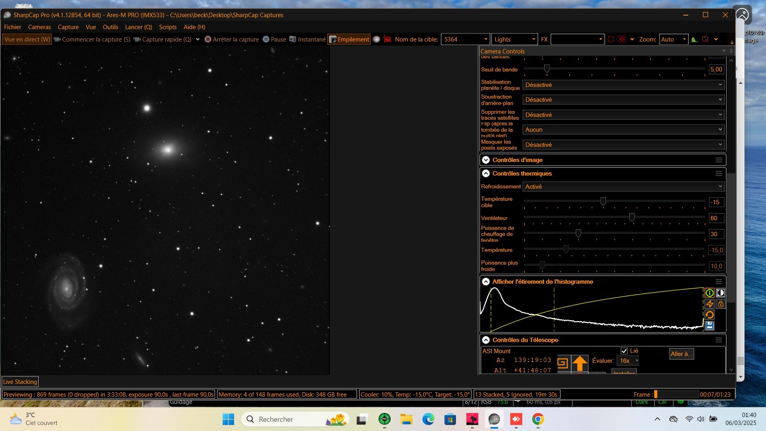
Task: Open the Zoom dropdown set to Auto
Action: click(673, 39)
